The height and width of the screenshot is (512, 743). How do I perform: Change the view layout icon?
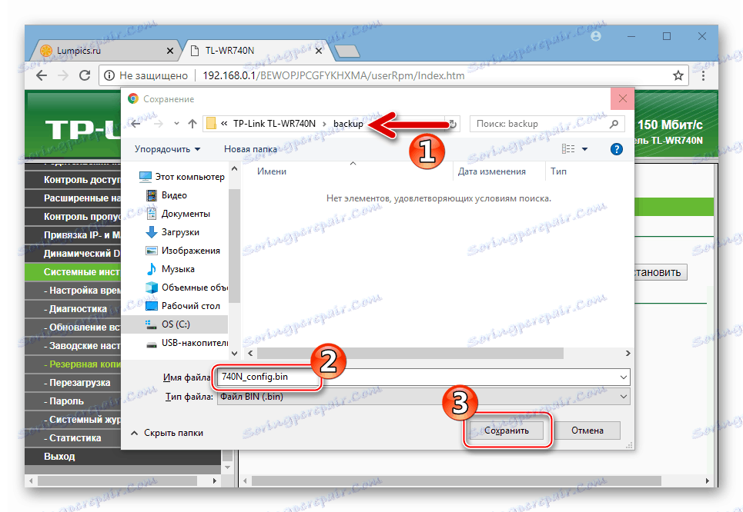tap(568, 149)
